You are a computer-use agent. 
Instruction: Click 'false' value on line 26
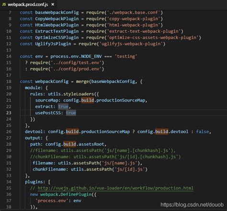click(x=203, y=132)
